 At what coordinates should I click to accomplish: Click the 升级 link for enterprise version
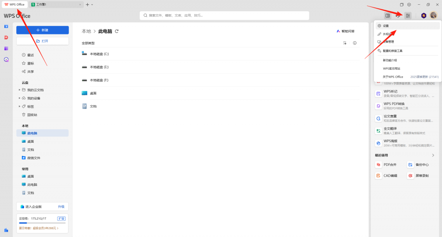tap(61, 207)
